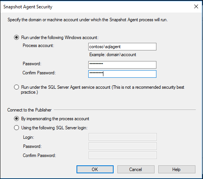The image size is (203, 179).
Task: Open Help for this dialog
Action: [177, 169]
